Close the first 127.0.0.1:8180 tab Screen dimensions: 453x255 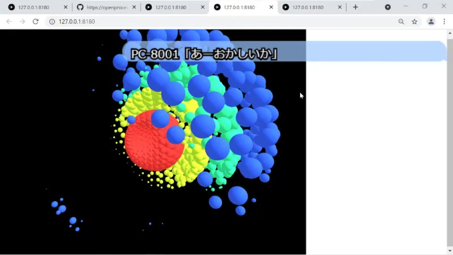tap(66, 7)
